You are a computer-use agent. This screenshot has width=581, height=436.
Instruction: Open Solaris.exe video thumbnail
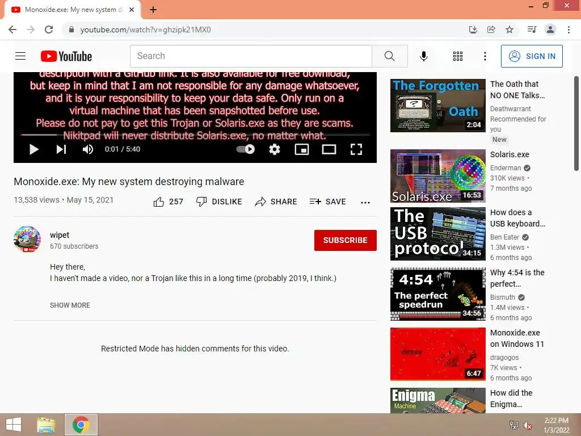(x=438, y=176)
